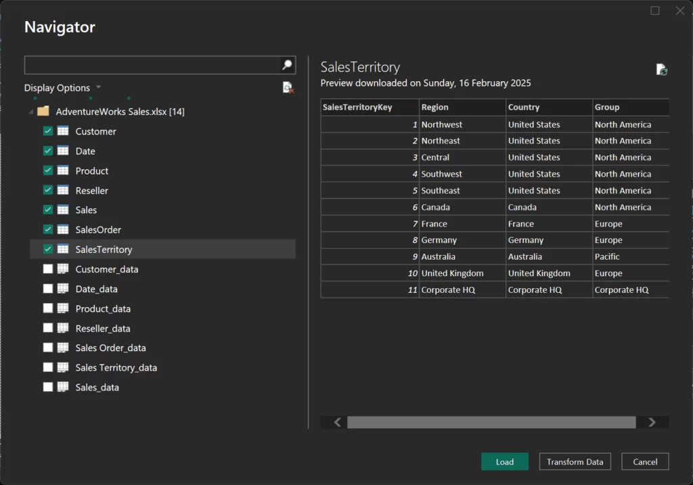
Task: Click the table icon next to Customer
Action: coord(63,131)
